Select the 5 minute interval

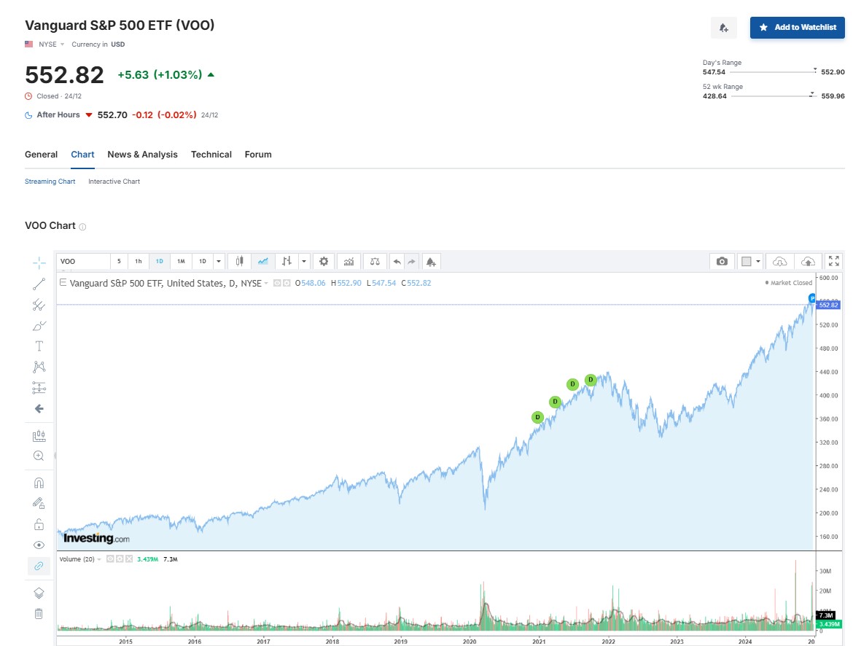(x=119, y=261)
